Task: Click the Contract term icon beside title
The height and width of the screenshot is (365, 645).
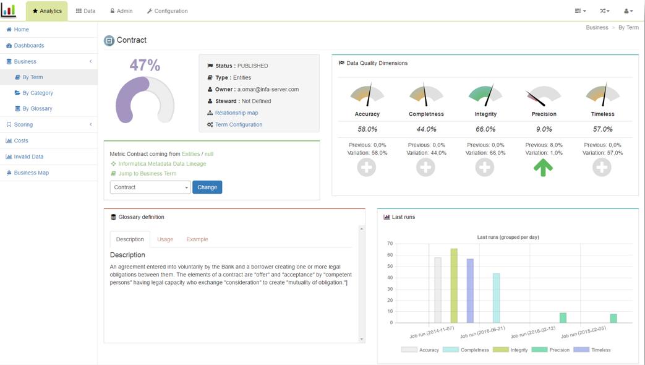Action: pyautogui.click(x=109, y=40)
